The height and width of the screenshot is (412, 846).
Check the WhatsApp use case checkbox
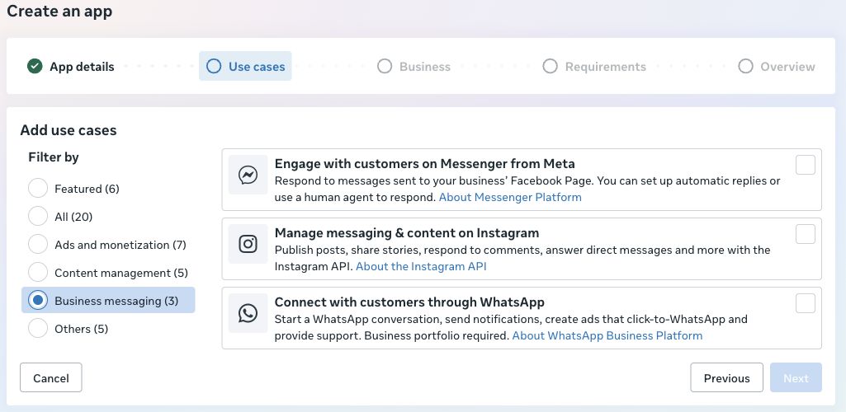(x=806, y=303)
